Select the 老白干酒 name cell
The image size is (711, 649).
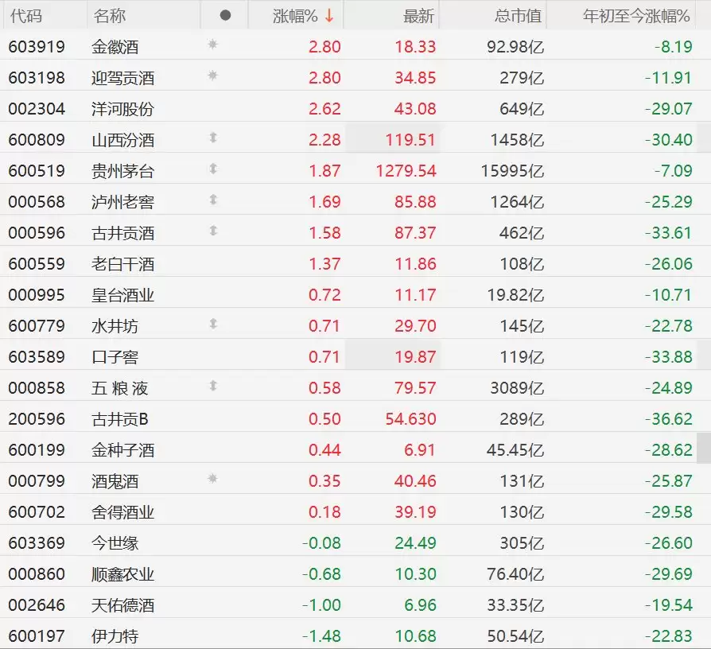123,264
